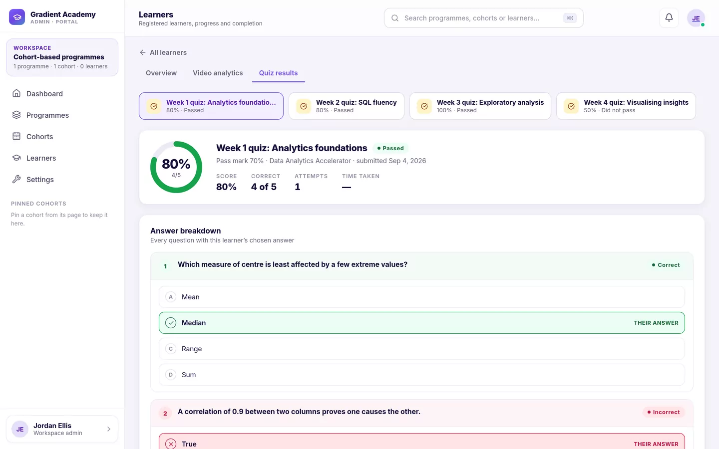Click the Dashboard home icon
The image size is (719, 449).
click(16, 93)
